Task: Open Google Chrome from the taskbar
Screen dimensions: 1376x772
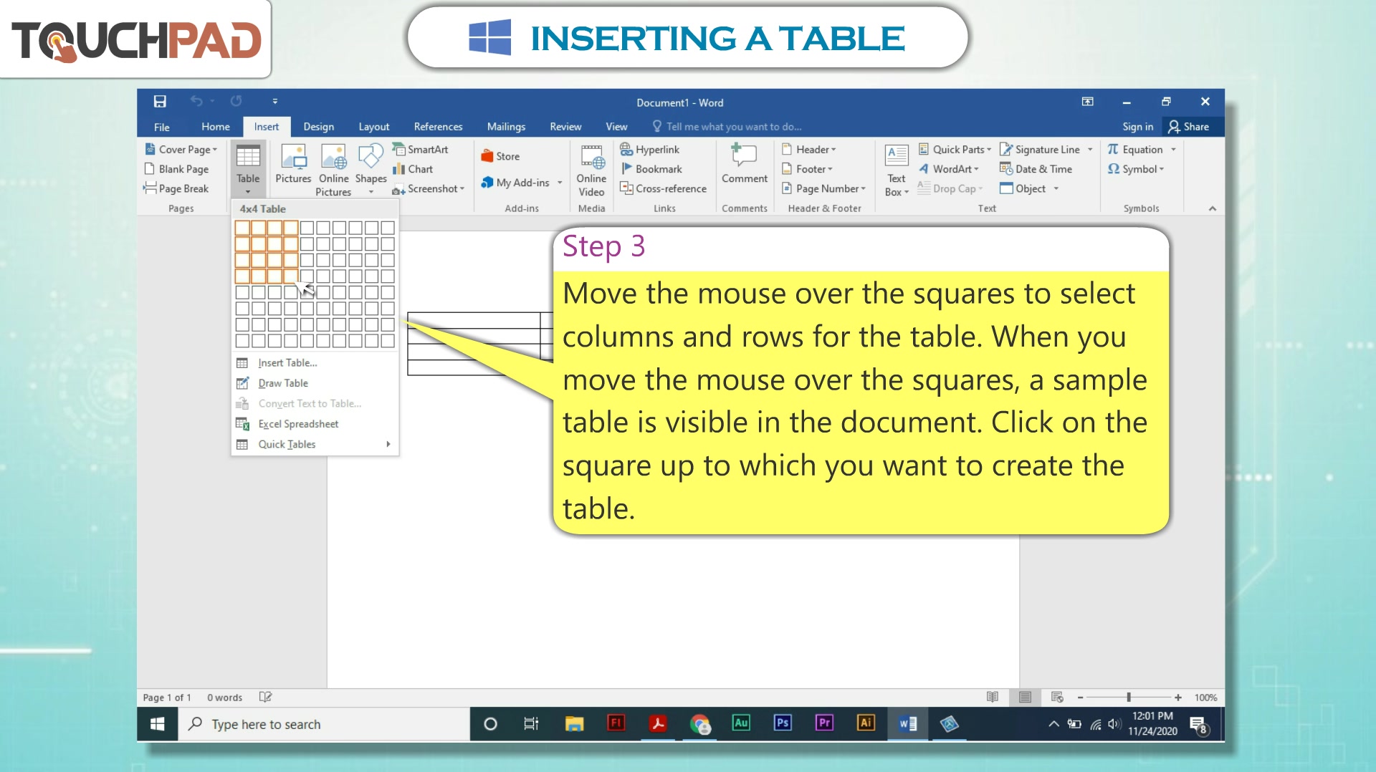Action: coord(699,723)
